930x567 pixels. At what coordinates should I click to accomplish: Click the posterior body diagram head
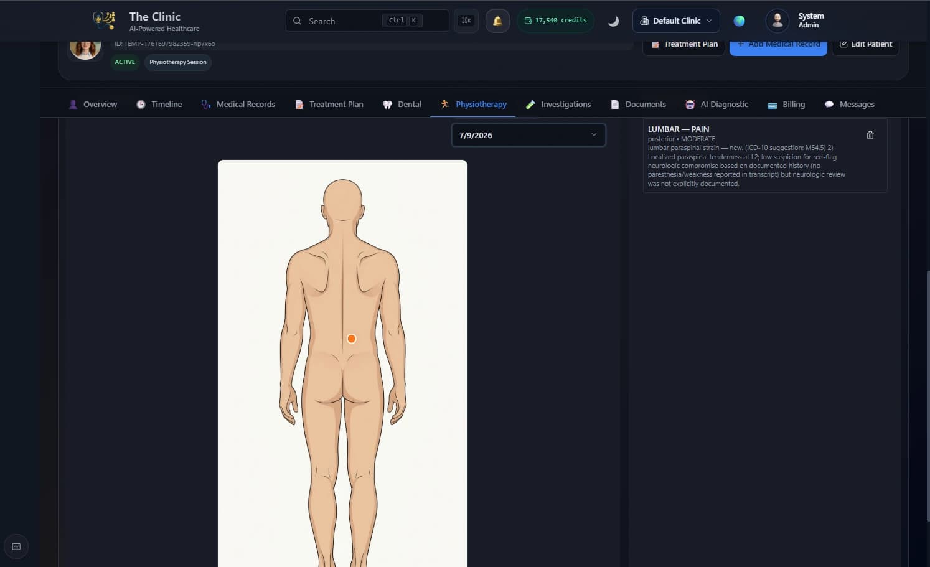(342, 199)
